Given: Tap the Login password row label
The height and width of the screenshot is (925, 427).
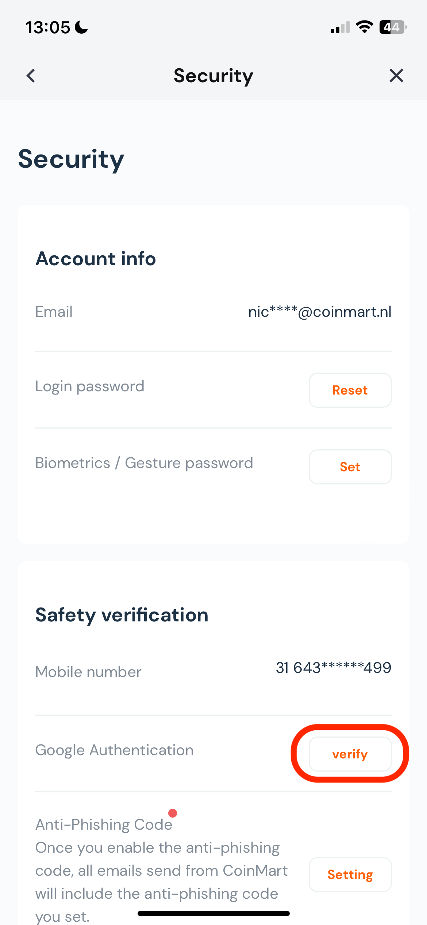Looking at the screenshot, I should (x=90, y=387).
